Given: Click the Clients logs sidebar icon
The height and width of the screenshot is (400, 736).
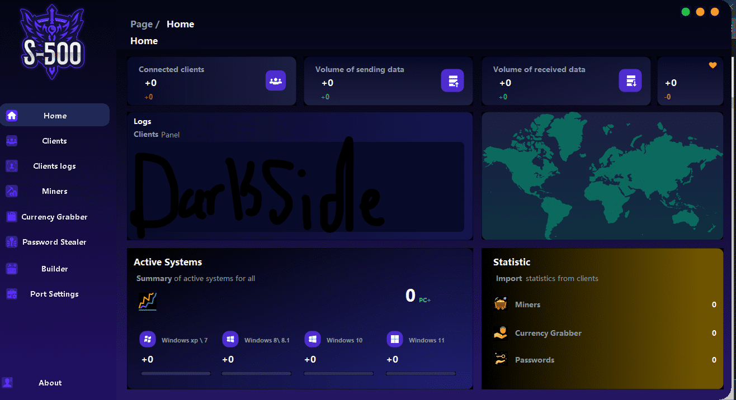Looking at the screenshot, I should [12, 166].
